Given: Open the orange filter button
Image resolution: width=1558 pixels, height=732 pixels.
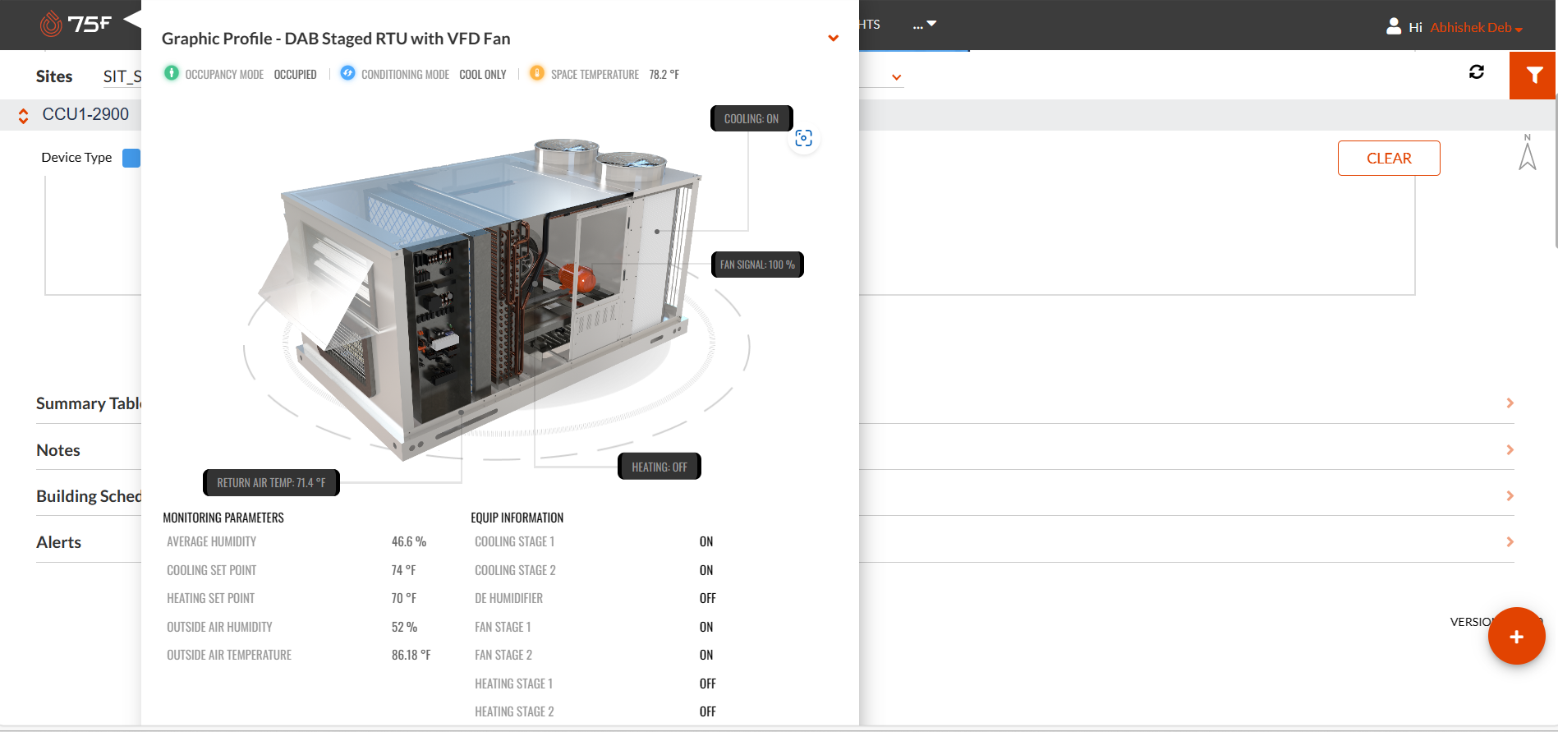Looking at the screenshot, I should [1533, 76].
